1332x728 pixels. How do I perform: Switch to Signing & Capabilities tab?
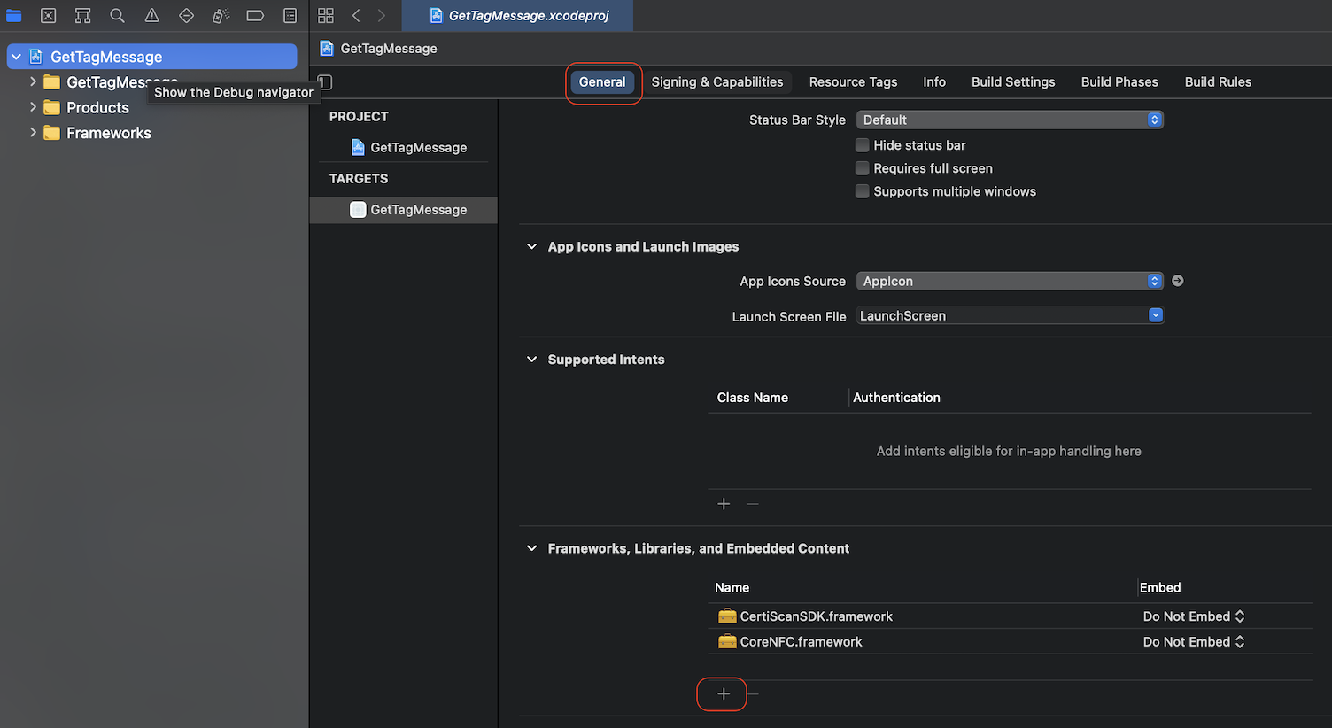click(x=717, y=82)
